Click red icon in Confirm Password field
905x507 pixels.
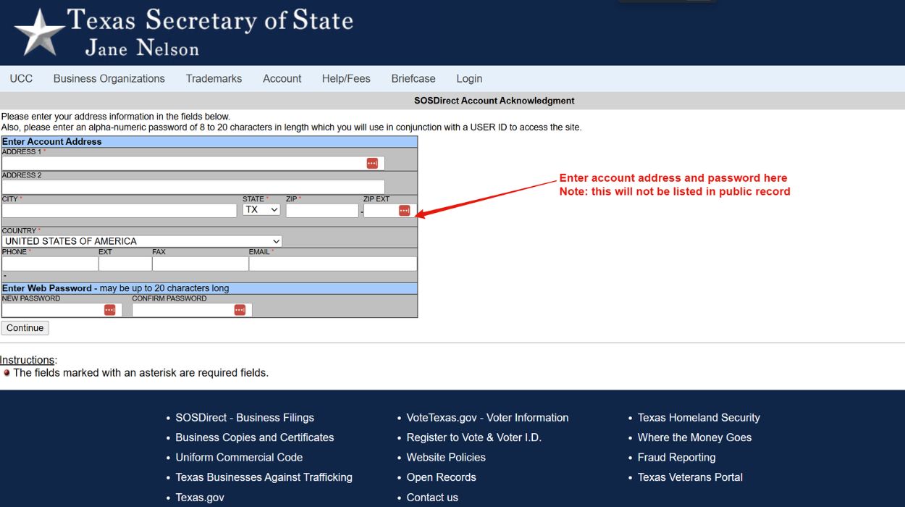click(x=240, y=310)
